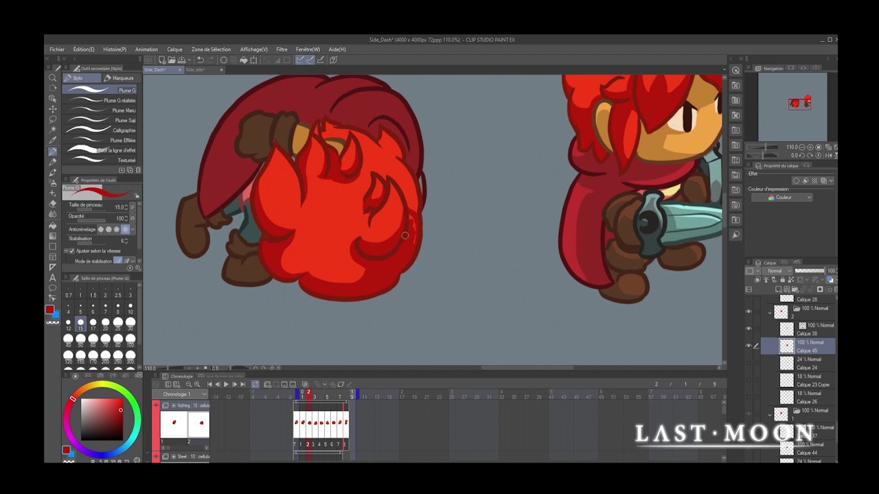Zoom in the timeline

coord(197,385)
